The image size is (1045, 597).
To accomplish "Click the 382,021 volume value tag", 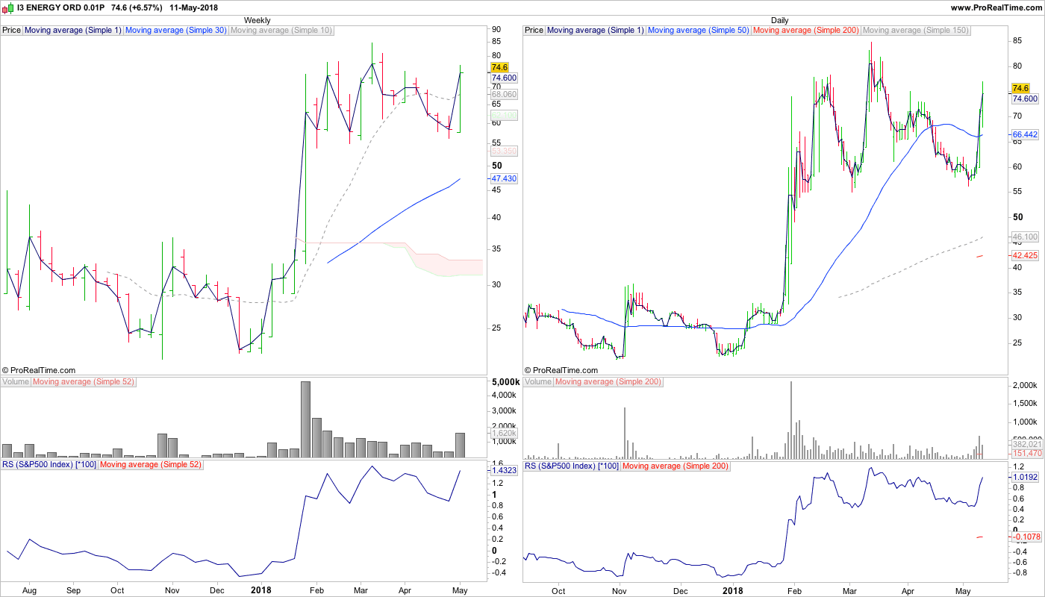I will 1027,444.
